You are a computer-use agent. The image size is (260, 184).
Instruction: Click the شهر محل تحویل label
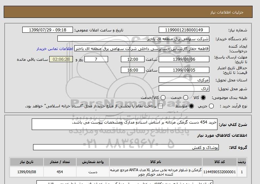(x=232, y=89)
